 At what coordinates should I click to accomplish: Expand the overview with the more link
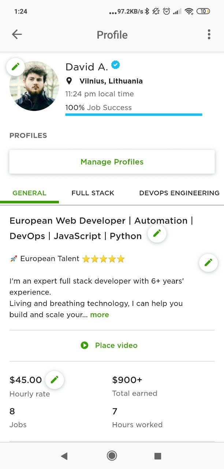[100, 315]
